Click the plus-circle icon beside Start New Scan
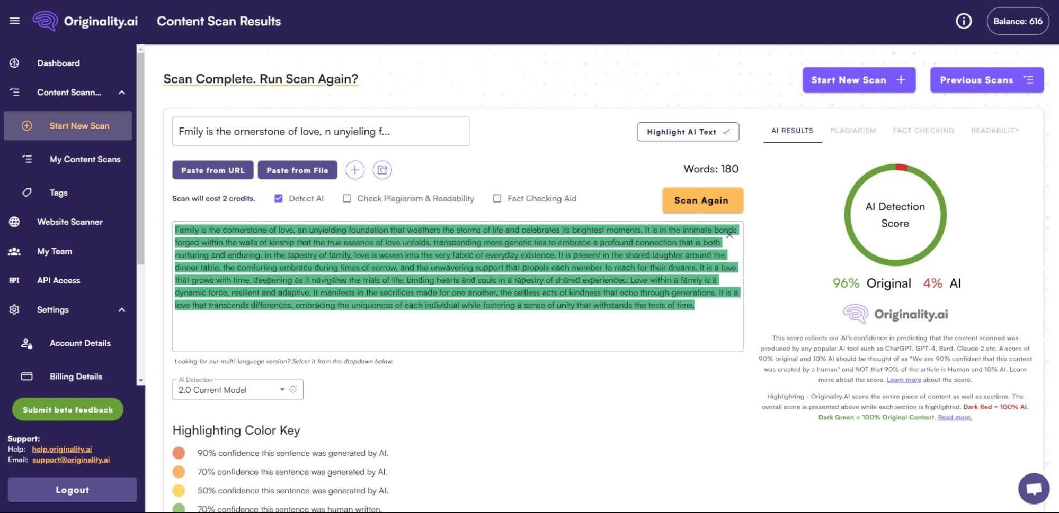The height and width of the screenshot is (513, 1059). (27, 126)
